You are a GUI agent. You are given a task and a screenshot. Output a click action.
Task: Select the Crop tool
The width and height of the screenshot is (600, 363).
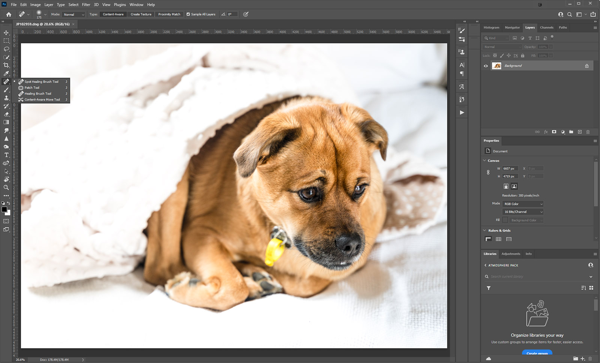tap(6, 65)
